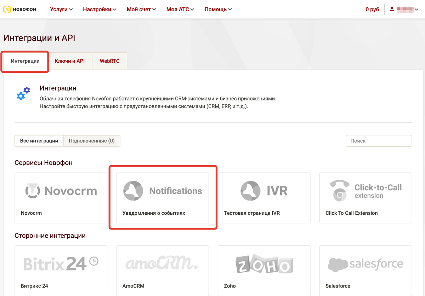Viewport: 425px width, 296px height.
Task: Click the Zoho card label
Action: tap(230, 286)
